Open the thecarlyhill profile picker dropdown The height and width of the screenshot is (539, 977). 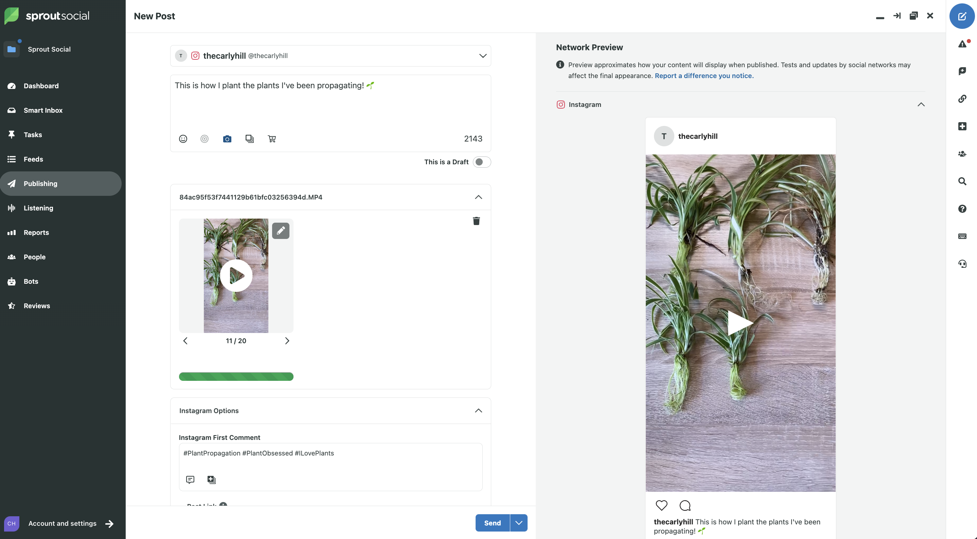point(482,56)
